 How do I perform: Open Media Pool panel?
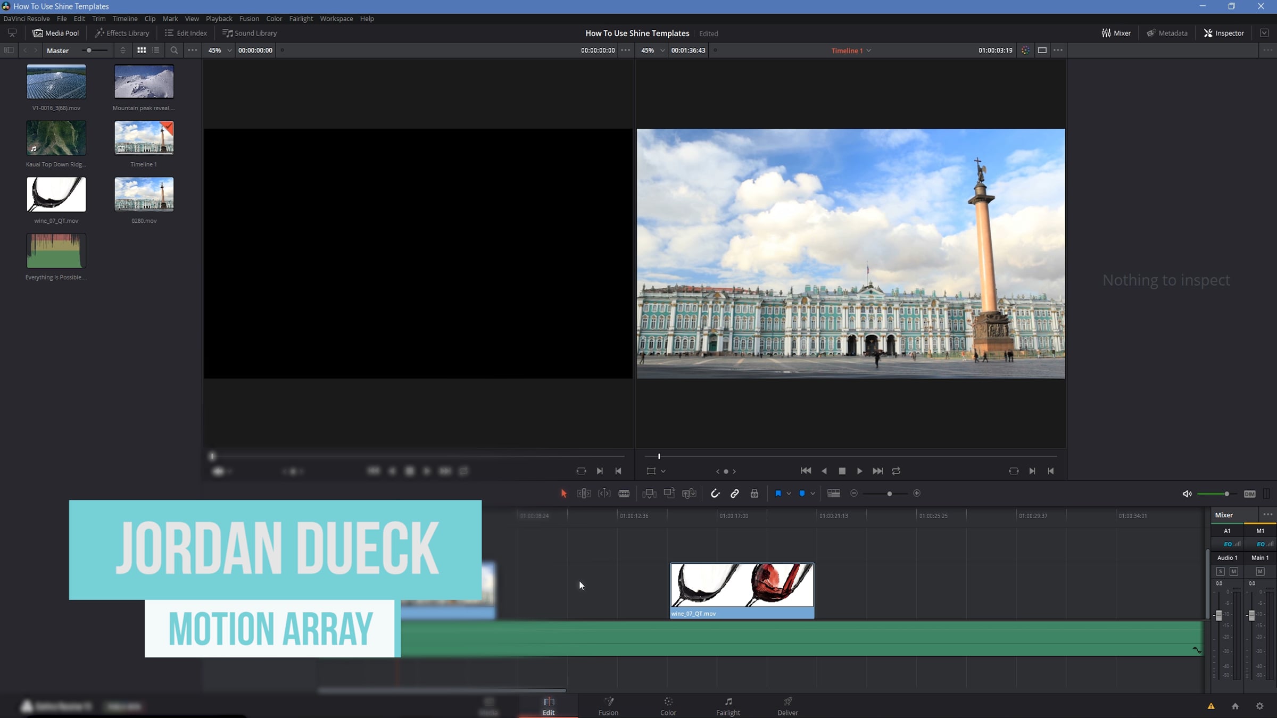point(56,33)
